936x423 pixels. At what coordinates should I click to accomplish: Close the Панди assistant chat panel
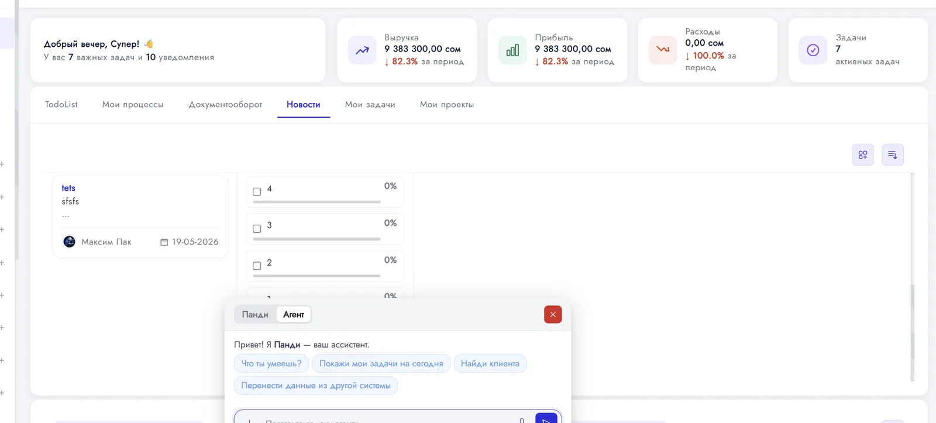click(x=553, y=315)
